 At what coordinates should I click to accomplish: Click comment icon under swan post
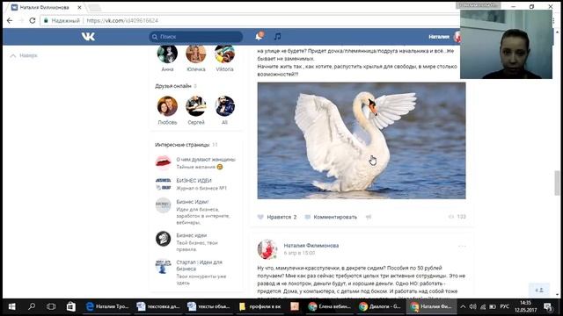pos(308,217)
